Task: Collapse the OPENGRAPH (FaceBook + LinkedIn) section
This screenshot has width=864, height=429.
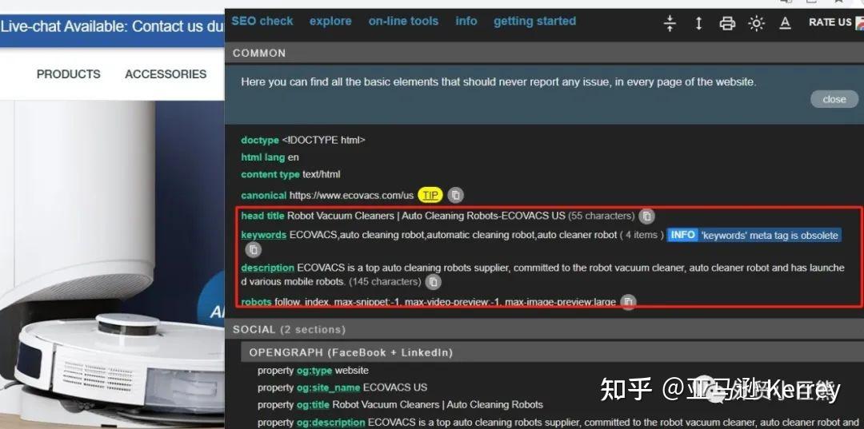Action: coord(350,352)
